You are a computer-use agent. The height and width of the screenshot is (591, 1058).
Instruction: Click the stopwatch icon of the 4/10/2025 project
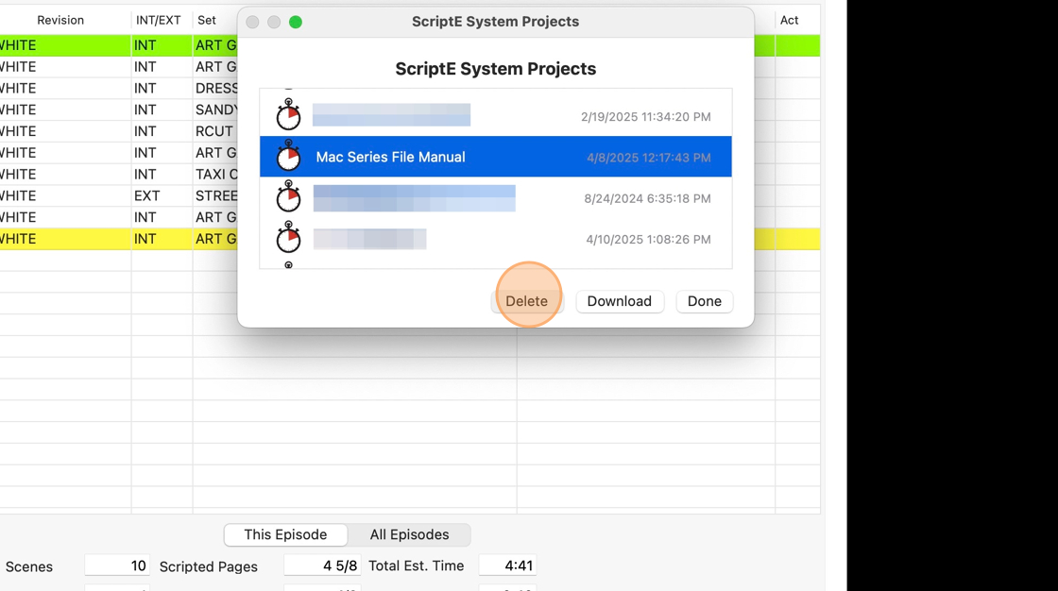point(289,238)
